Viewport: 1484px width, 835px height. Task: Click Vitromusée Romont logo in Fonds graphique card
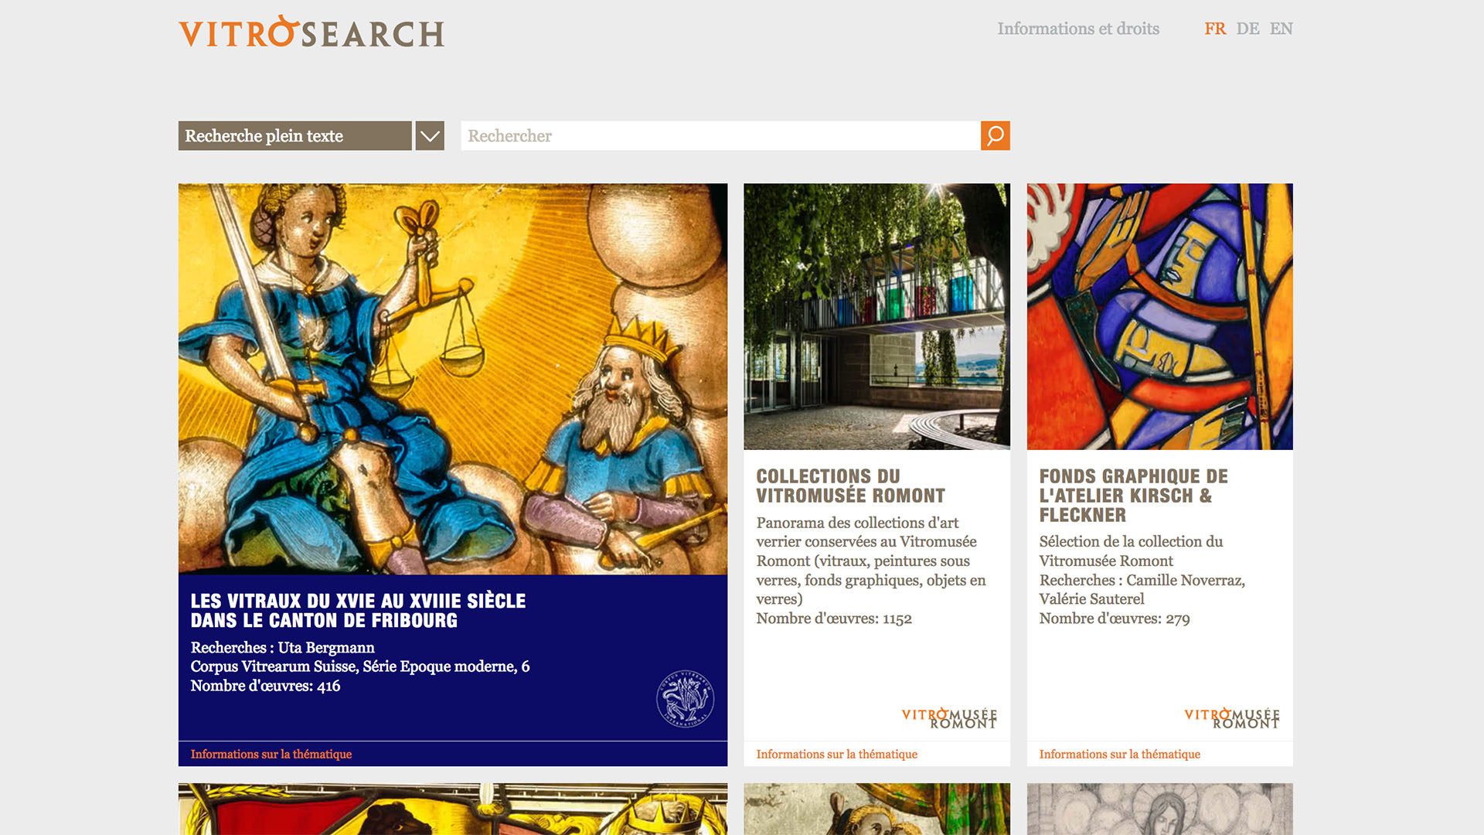pyautogui.click(x=1232, y=718)
